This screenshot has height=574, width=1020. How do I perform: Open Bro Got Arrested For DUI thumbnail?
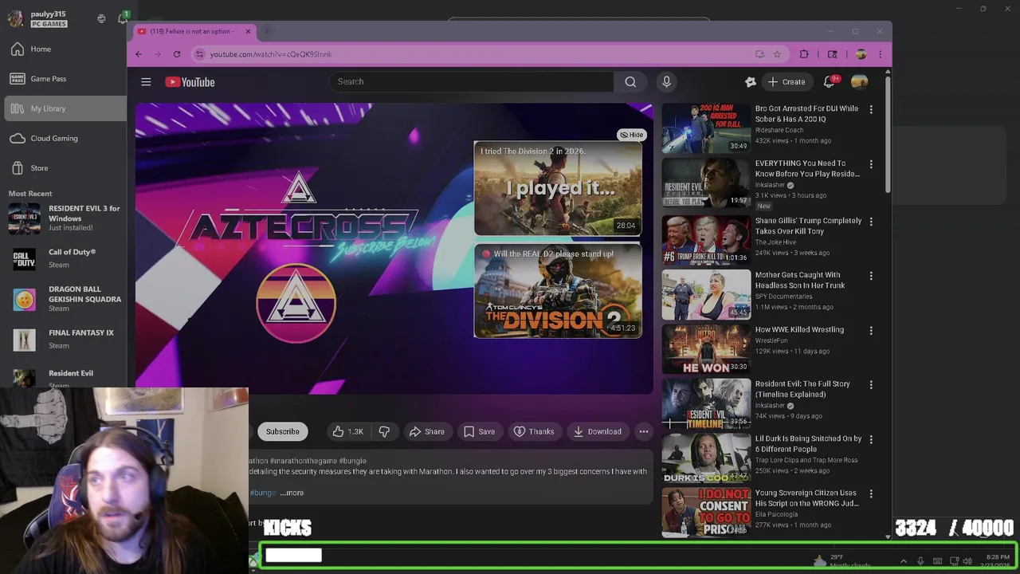pos(706,128)
